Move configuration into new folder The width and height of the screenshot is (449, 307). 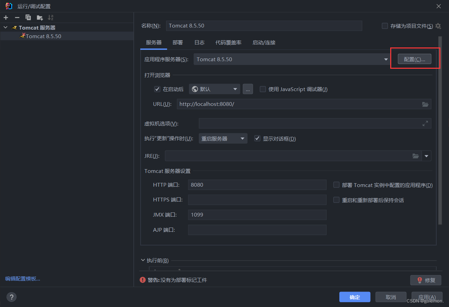(x=40, y=18)
